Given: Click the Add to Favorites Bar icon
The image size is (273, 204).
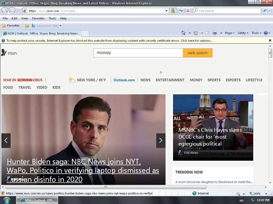Looking at the screenshot, I should point(27,26).
